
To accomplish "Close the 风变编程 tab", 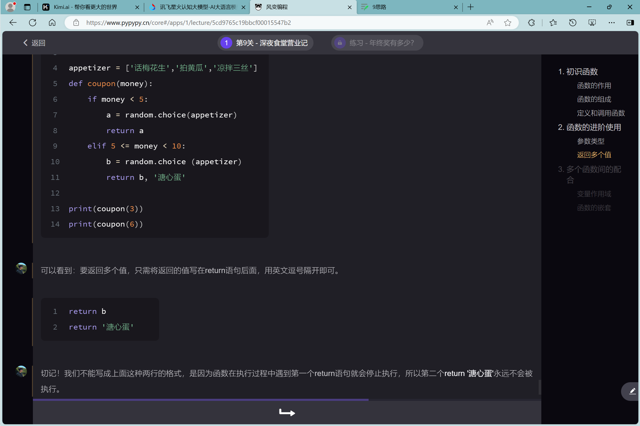I will 350,7.
